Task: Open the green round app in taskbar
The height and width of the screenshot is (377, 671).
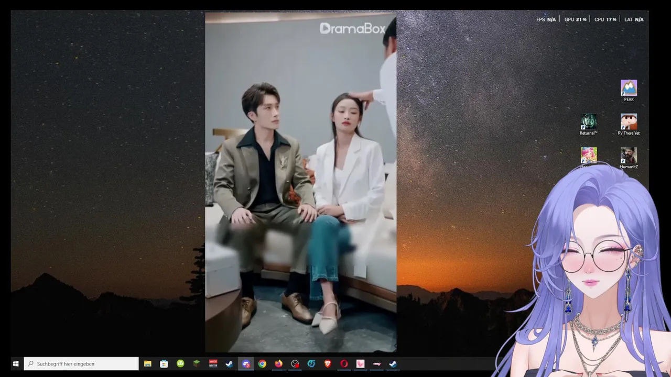Action: [180, 364]
